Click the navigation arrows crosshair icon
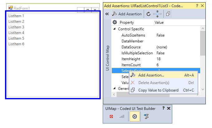The image size is (212, 128). tap(157, 14)
